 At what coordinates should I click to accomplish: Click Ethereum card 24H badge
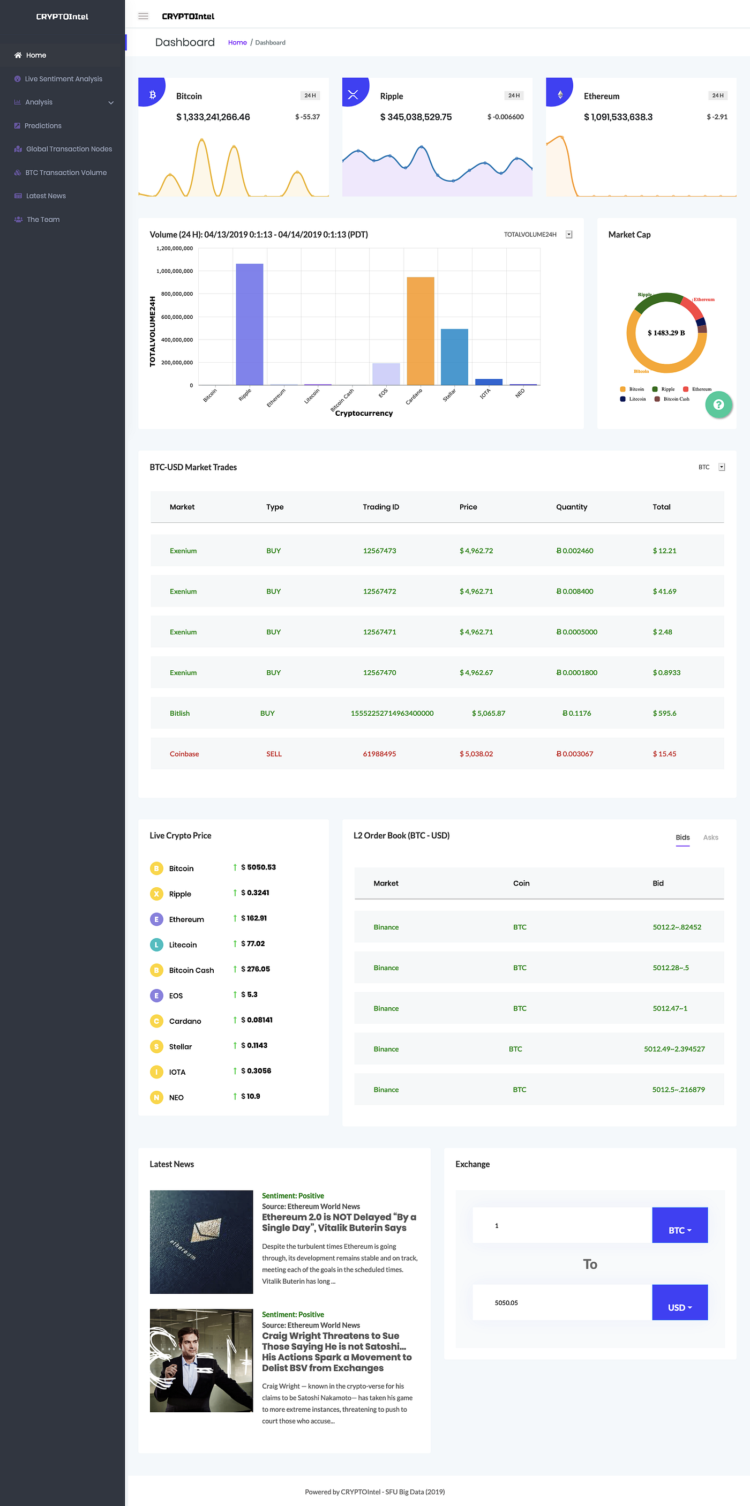(x=718, y=95)
